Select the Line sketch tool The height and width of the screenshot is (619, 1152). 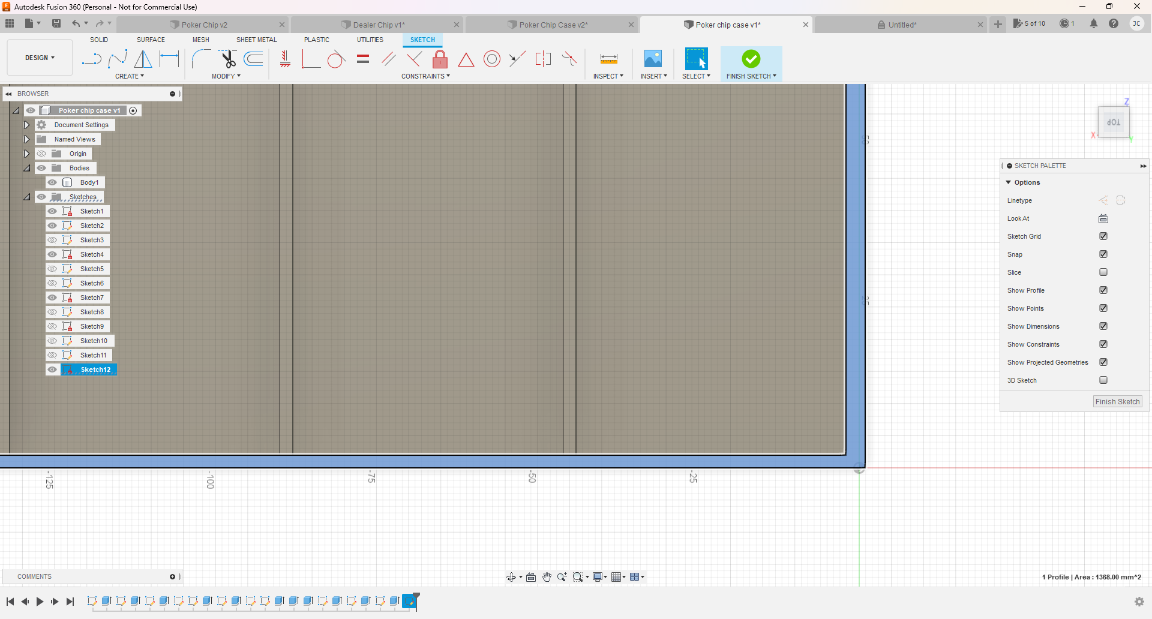(91, 59)
